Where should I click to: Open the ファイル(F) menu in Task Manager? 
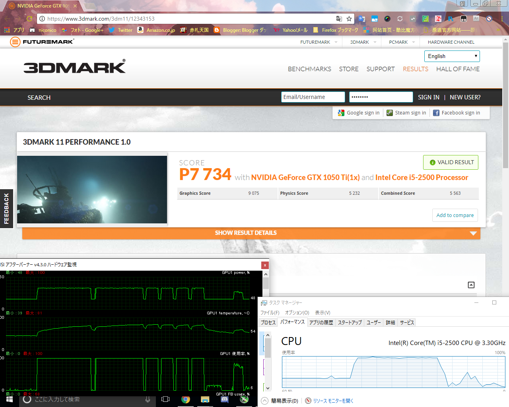(x=270, y=313)
